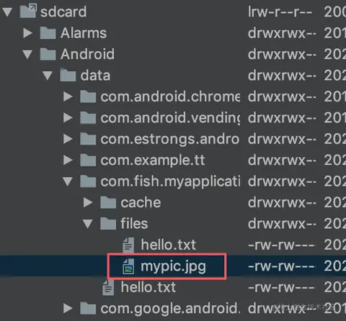Select com.example.tt package name
The image size is (346, 321).
153,160
